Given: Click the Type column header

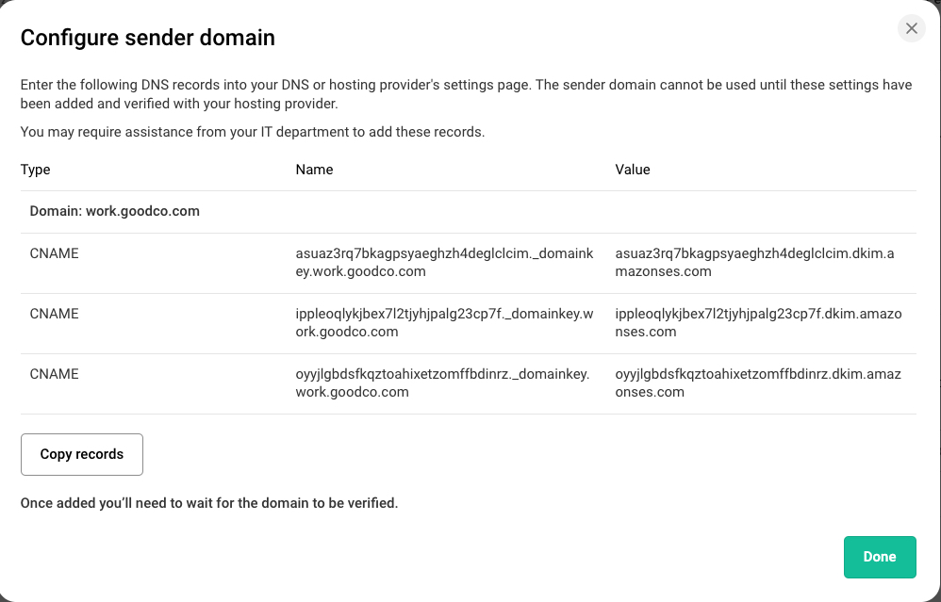Looking at the screenshot, I should click(x=35, y=170).
